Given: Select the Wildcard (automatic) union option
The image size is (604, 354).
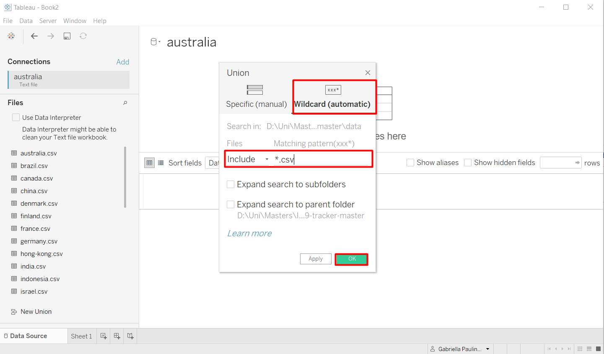Looking at the screenshot, I should [x=333, y=96].
